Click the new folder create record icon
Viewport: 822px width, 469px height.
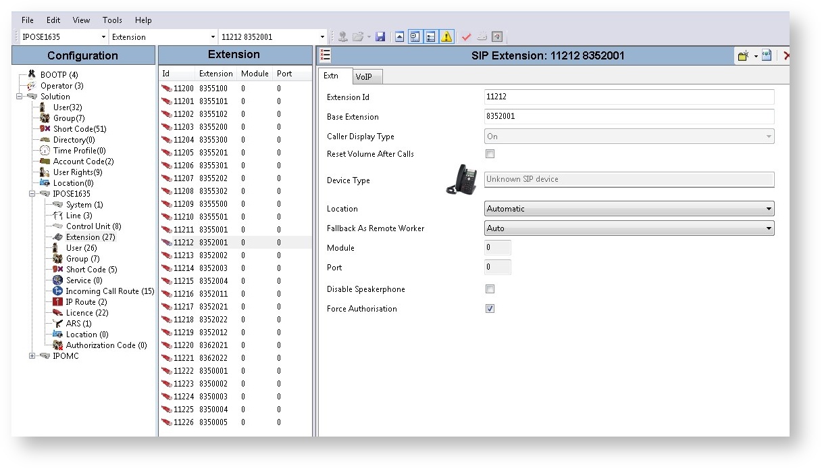pos(744,56)
